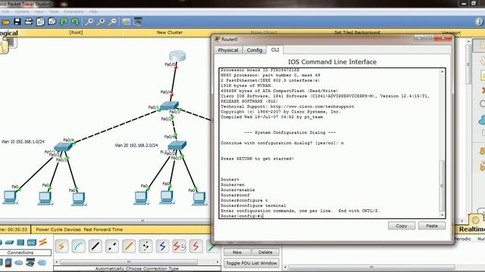
Task: Select Copper Cross-Over dashed cable
Action: click(x=112, y=246)
